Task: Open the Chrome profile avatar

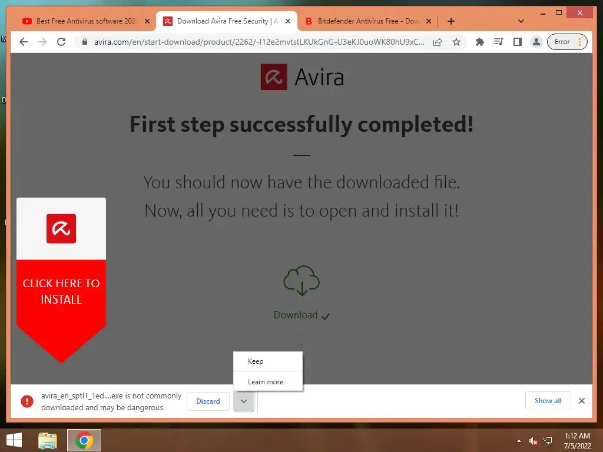Action: [536, 42]
